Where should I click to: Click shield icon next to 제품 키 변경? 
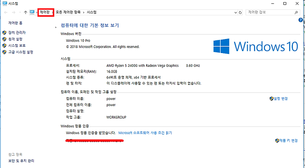277,140
